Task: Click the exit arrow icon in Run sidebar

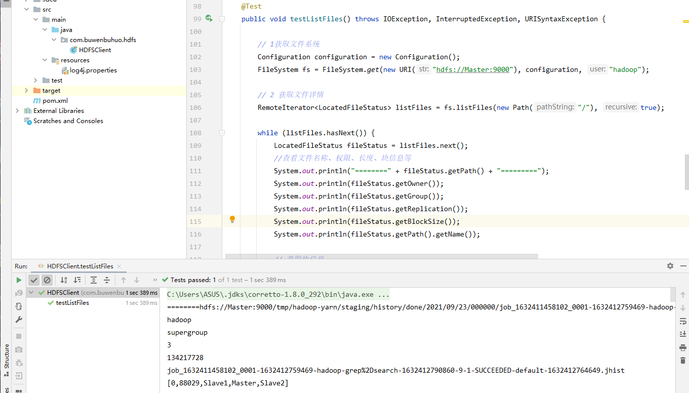Action: (19, 376)
